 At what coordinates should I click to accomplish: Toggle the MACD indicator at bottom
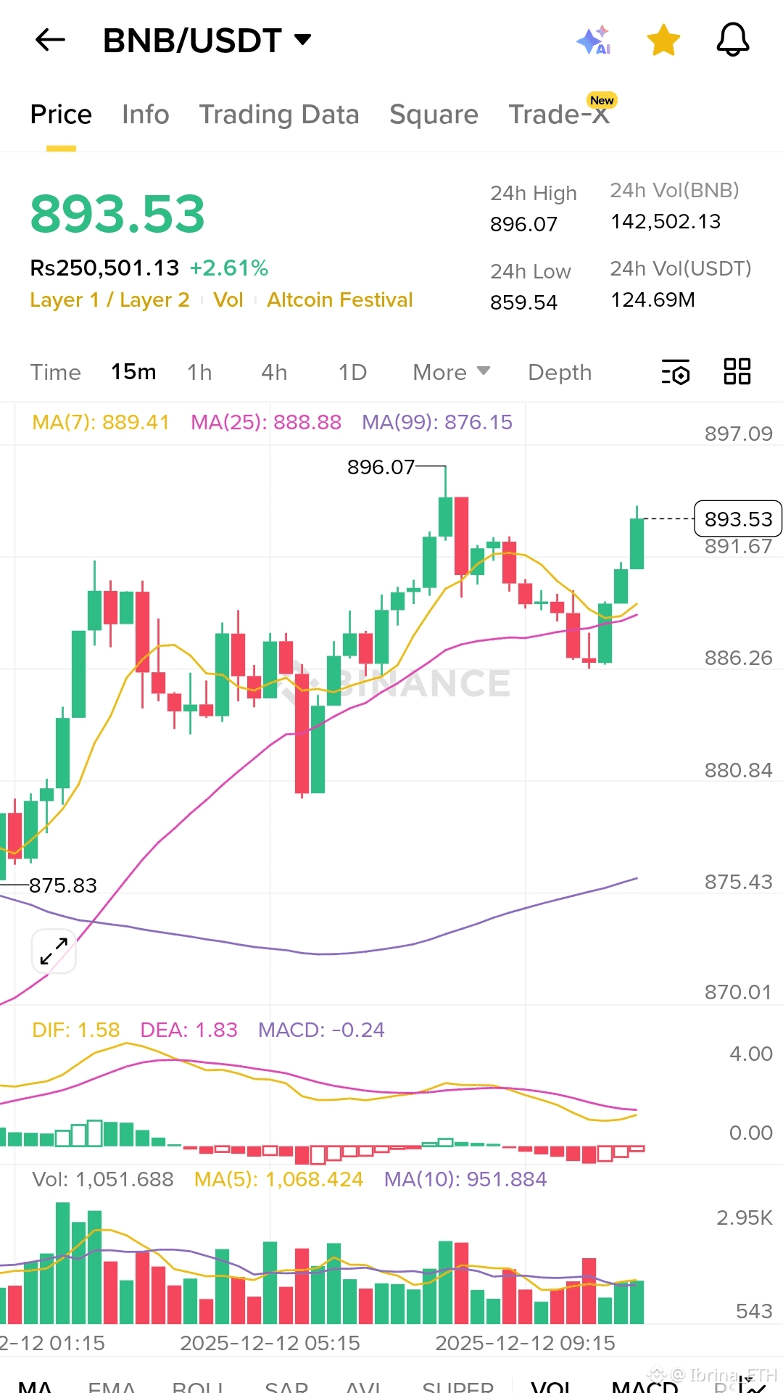click(645, 1384)
